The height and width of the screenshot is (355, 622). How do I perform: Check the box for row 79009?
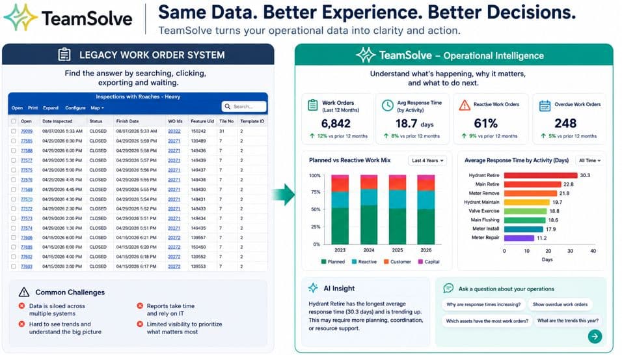pyautogui.click(x=14, y=131)
